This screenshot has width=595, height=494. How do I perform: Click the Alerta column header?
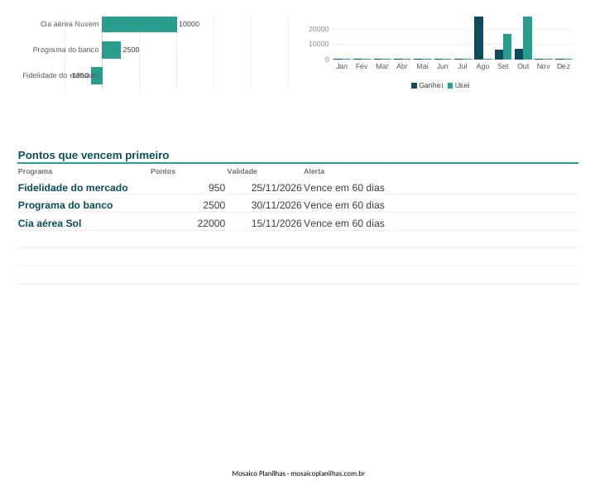pyautogui.click(x=314, y=171)
